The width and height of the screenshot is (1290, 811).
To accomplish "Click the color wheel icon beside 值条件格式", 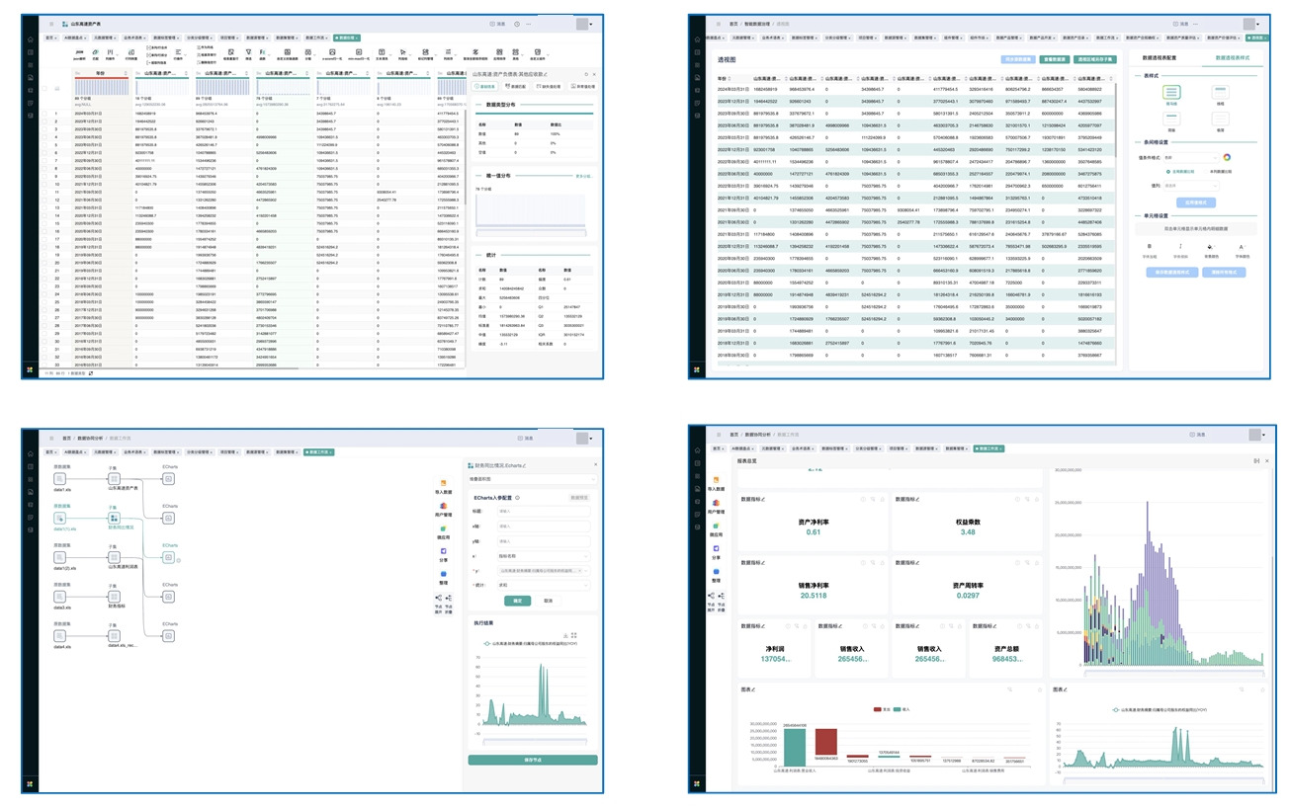I will pos(1227,157).
